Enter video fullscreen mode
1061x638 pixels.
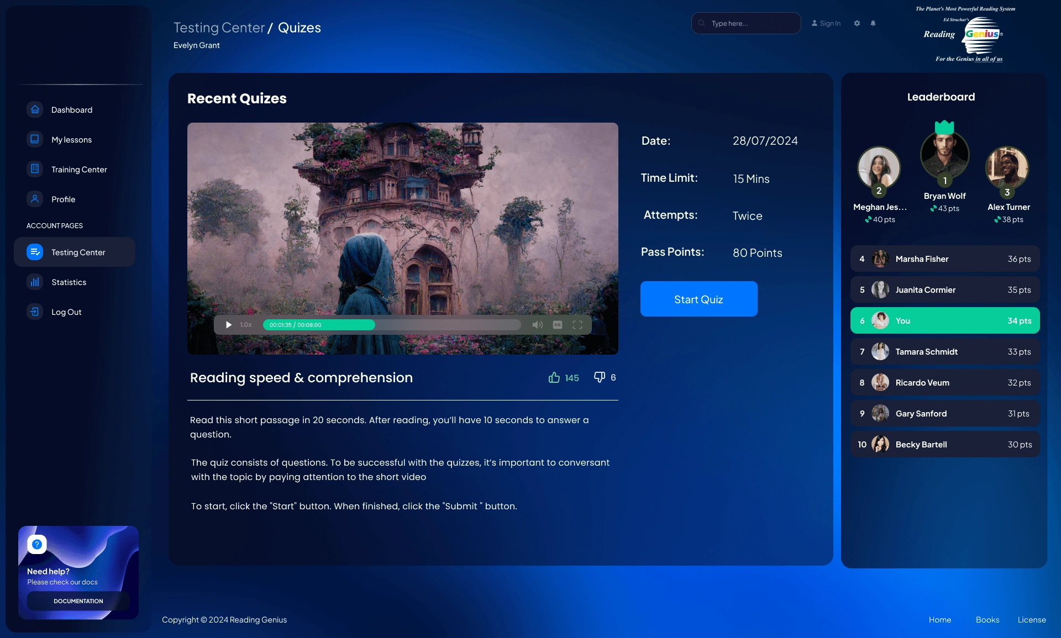tap(577, 325)
